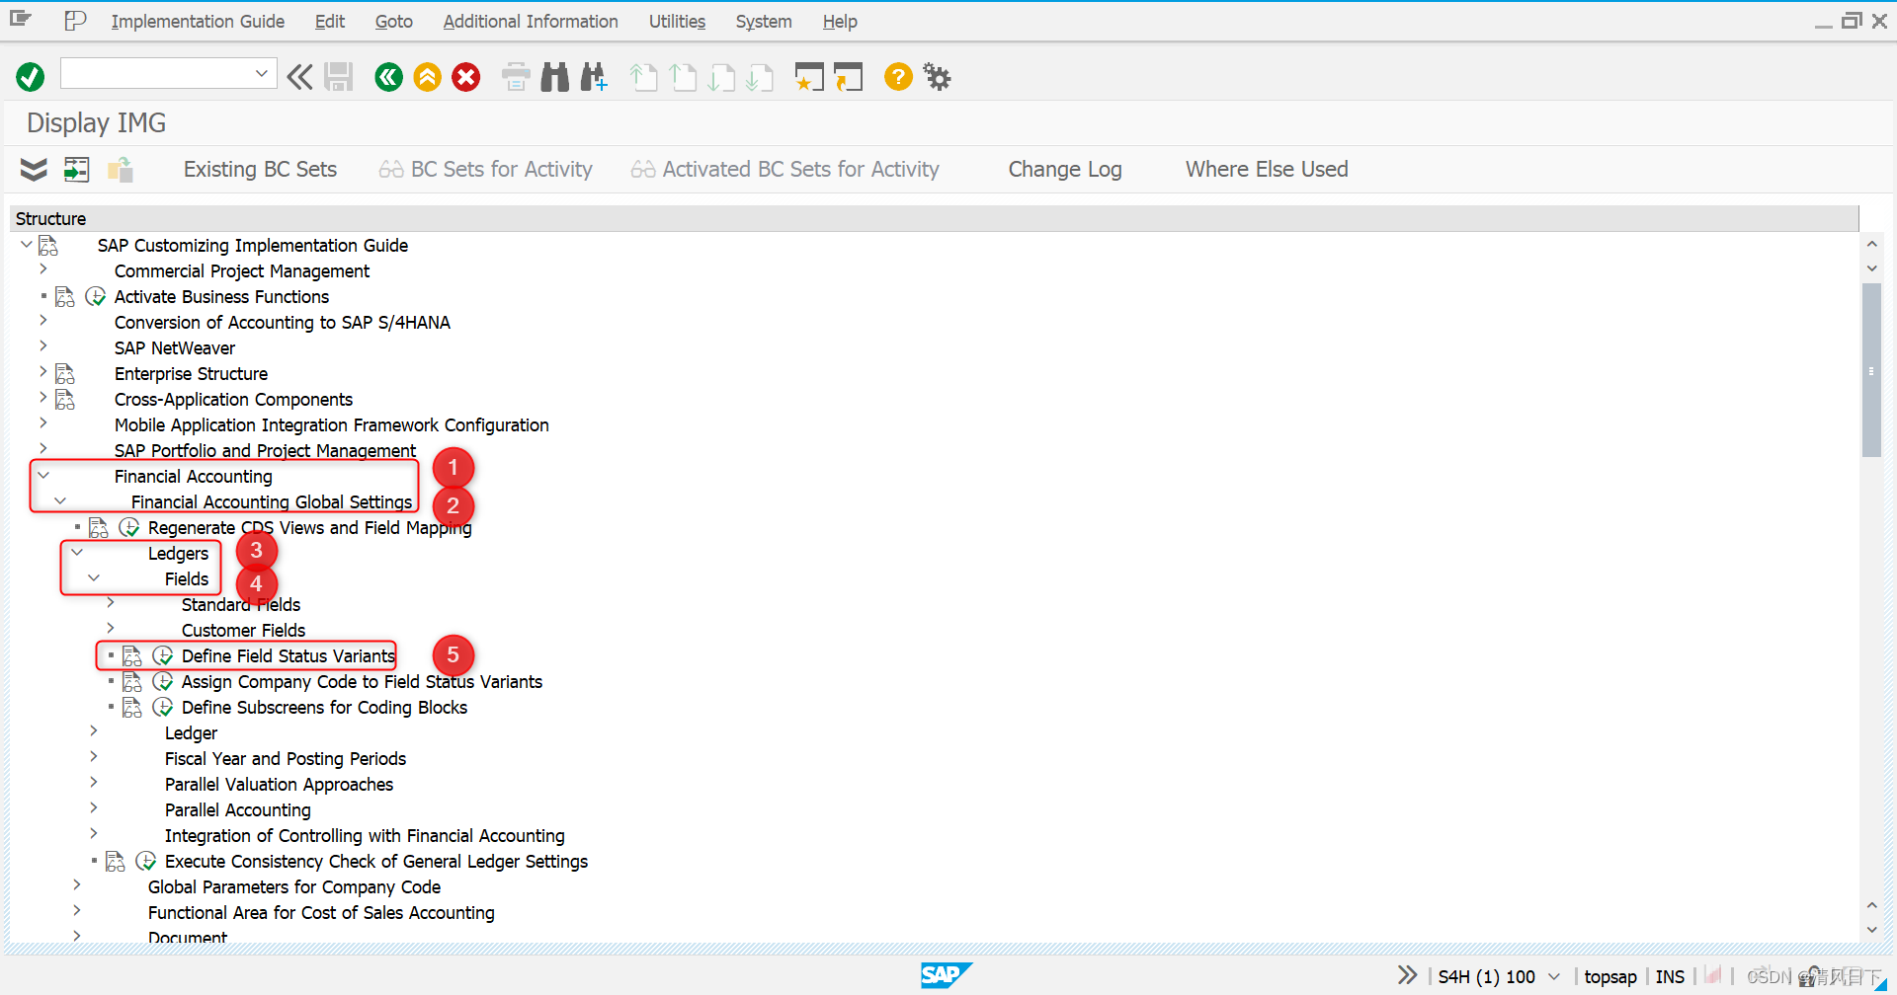This screenshot has width=1897, height=995.
Task: Click the Next Page icon
Action: coord(721,77)
